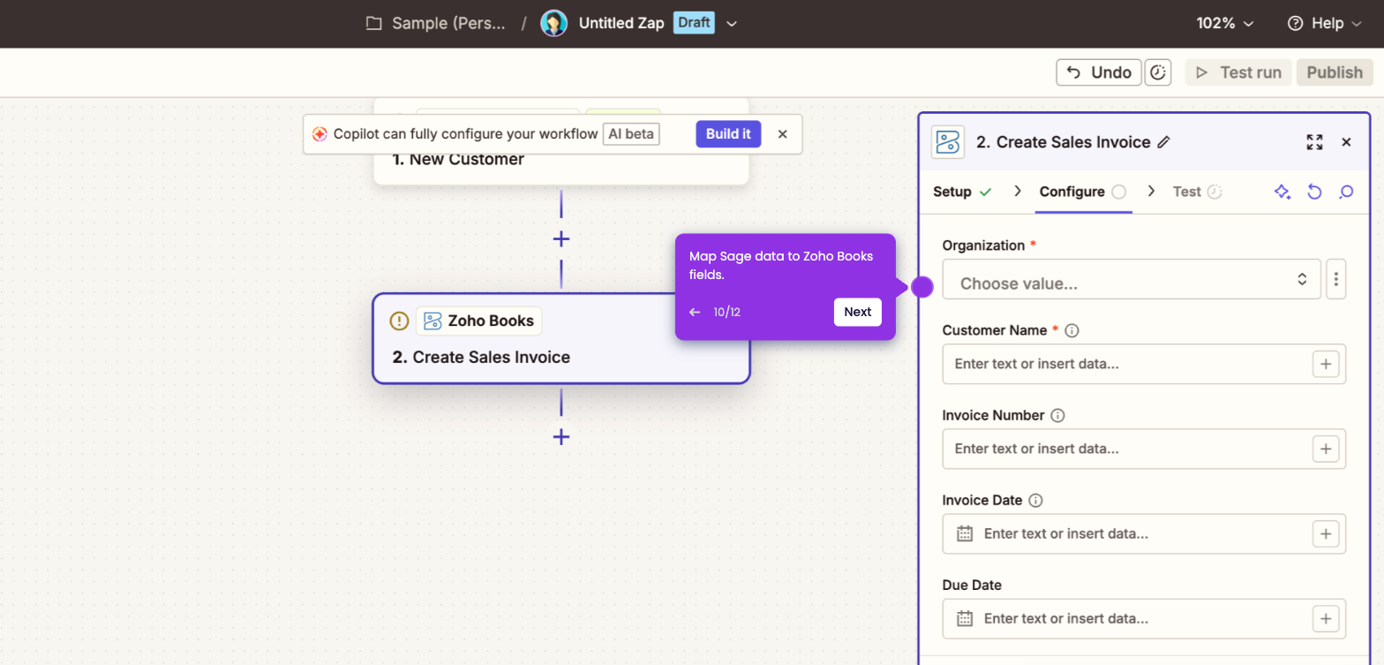
Task: Insert data into Invoice Date with plus
Action: (x=1326, y=533)
